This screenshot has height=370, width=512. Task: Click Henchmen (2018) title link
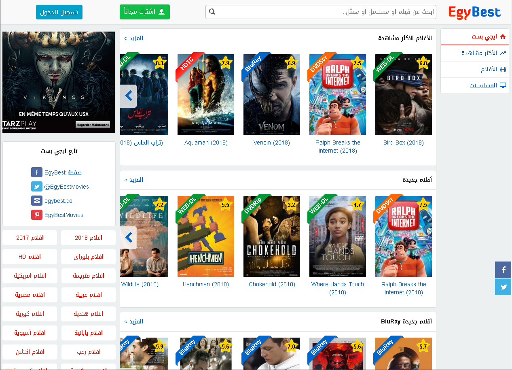pos(206,284)
